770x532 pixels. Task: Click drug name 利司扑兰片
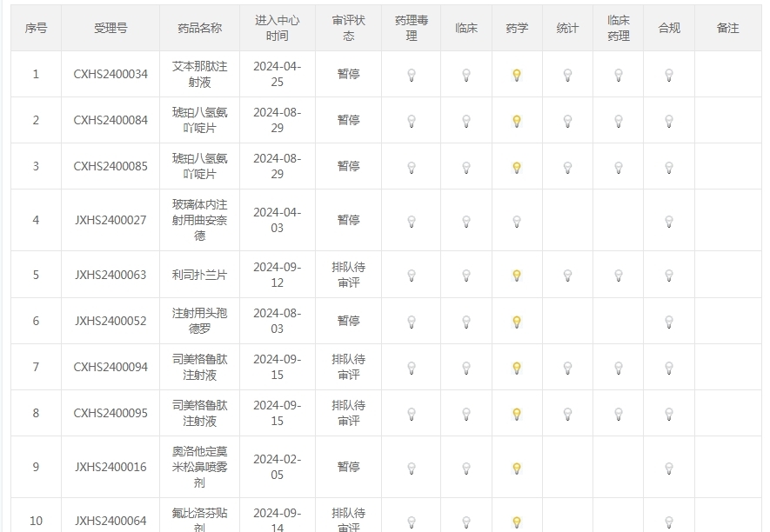(x=199, y=275)
